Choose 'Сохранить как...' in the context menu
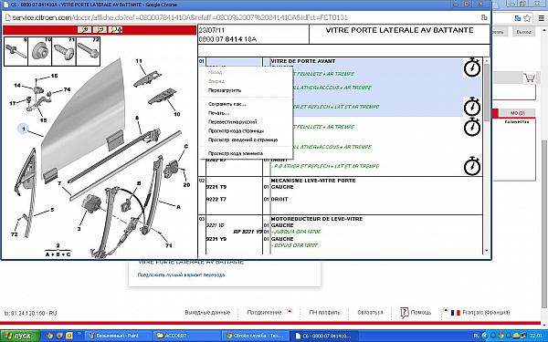 pos(227,104)
